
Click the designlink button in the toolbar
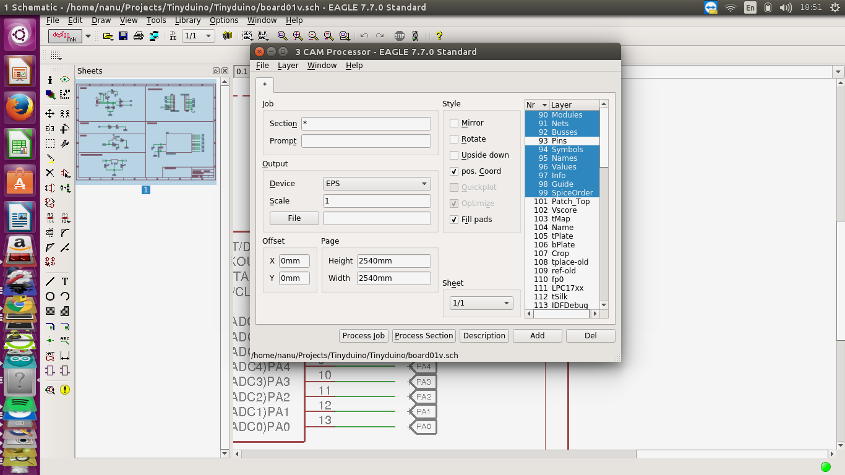point(65,36)
